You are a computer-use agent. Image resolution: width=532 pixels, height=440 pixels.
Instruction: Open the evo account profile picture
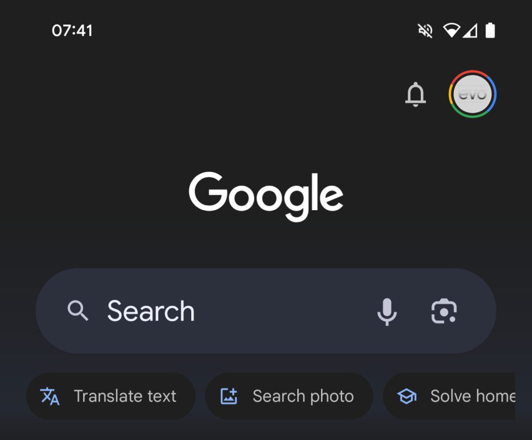click(472, 94)
